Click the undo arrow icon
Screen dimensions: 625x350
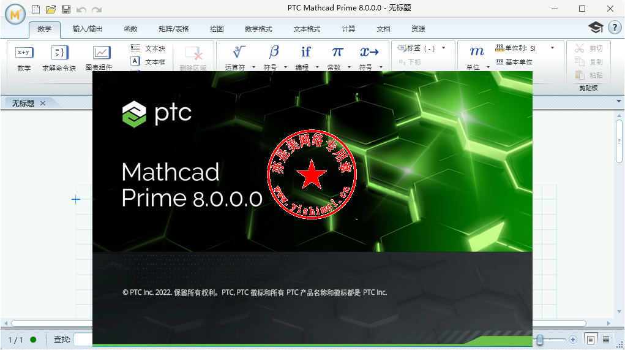[81, 10]
